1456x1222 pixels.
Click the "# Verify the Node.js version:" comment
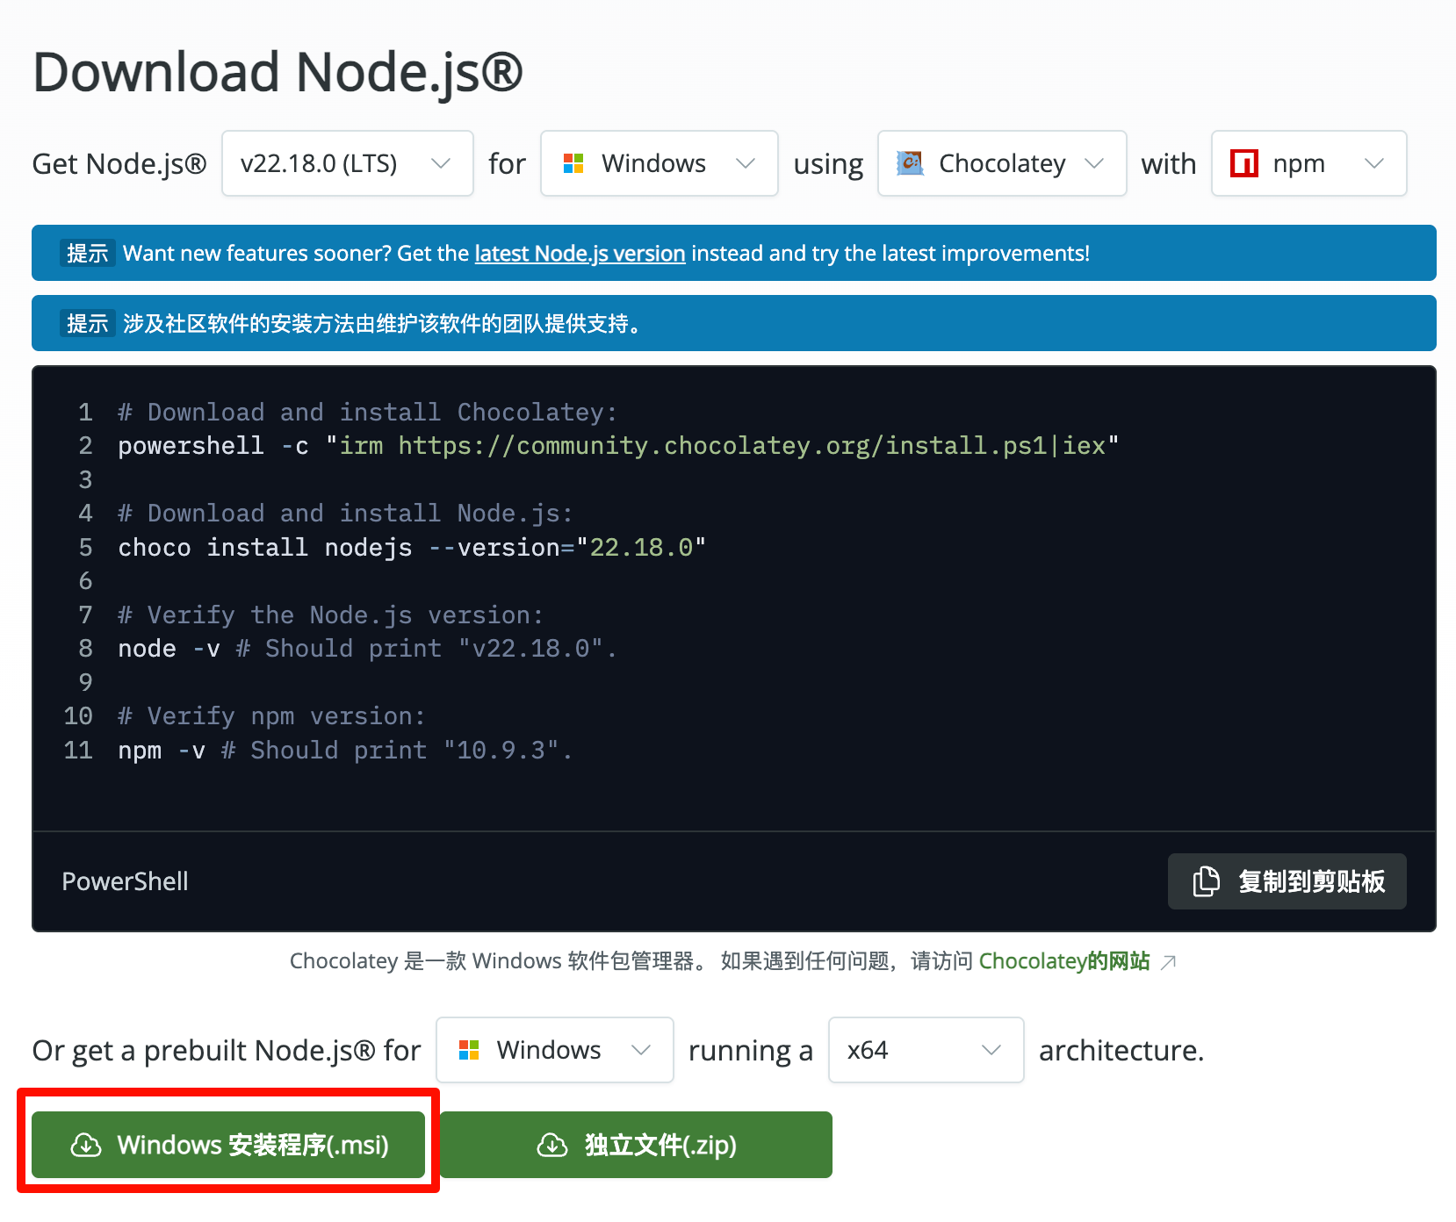point(330,615)
